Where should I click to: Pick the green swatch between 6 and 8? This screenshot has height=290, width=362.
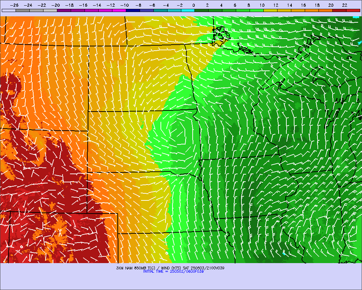point(243,10)
